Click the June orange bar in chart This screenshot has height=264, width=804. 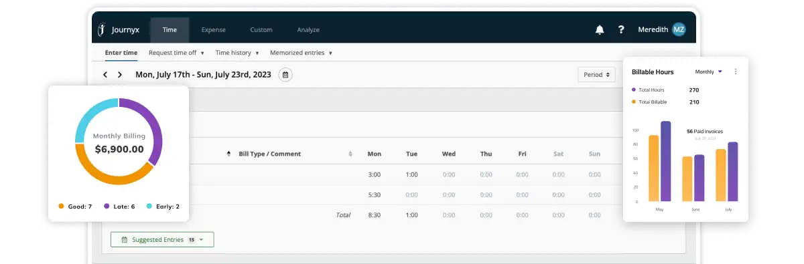click(687, 179)
